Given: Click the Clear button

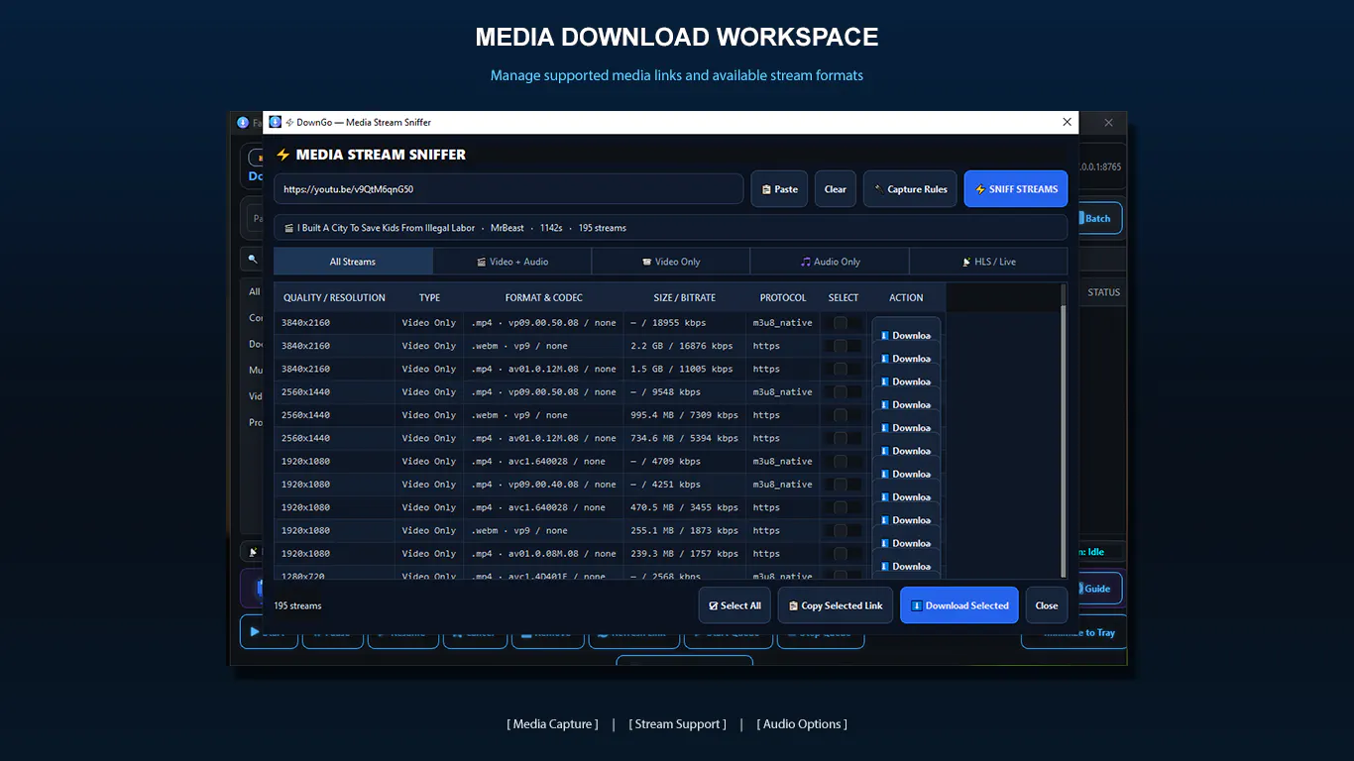Looking at the screenshot, I should pyautogui.click(x=836, y=189).
